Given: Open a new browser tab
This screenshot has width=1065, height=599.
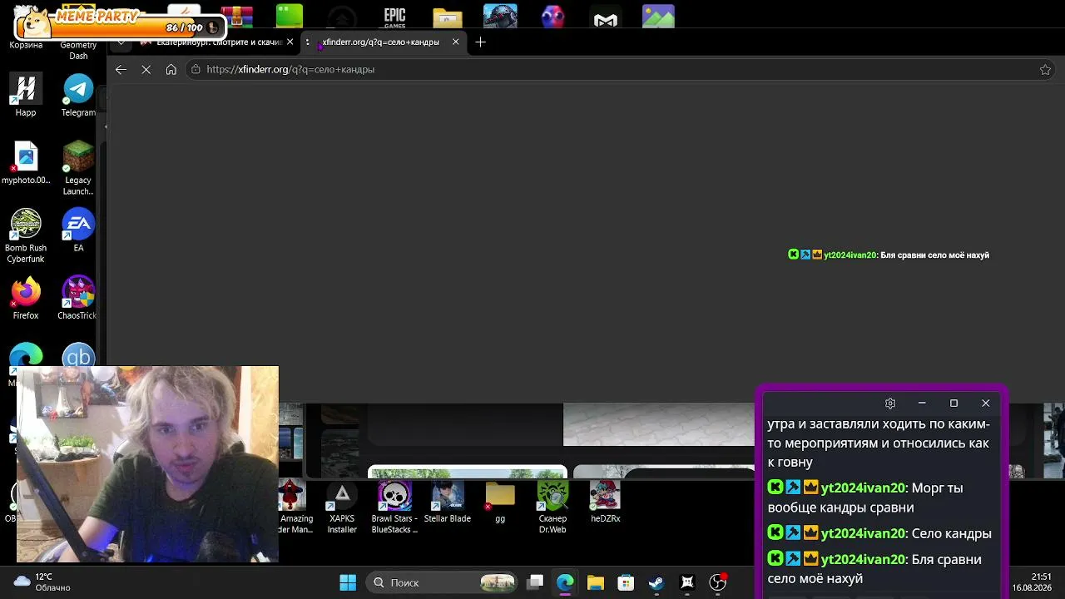Looking at the screenshot, I should [480, 42].
